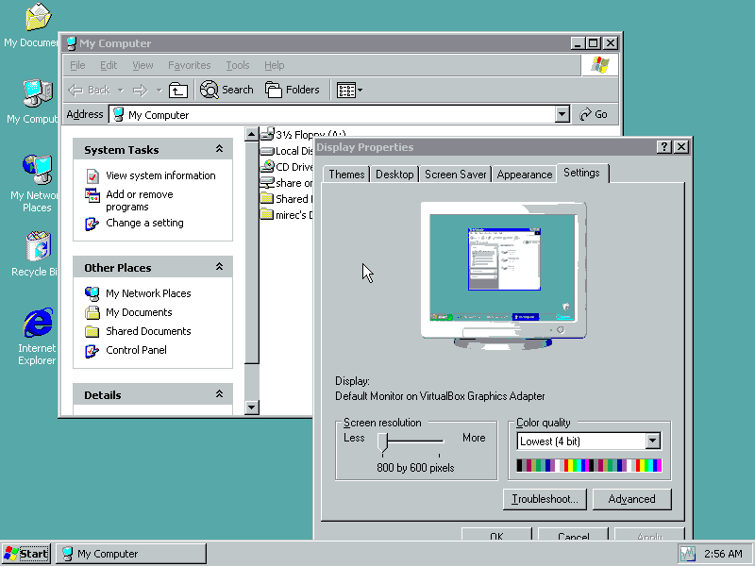
Task: Launch Internet Explorer desktop icon
Action: click(37, 324)
